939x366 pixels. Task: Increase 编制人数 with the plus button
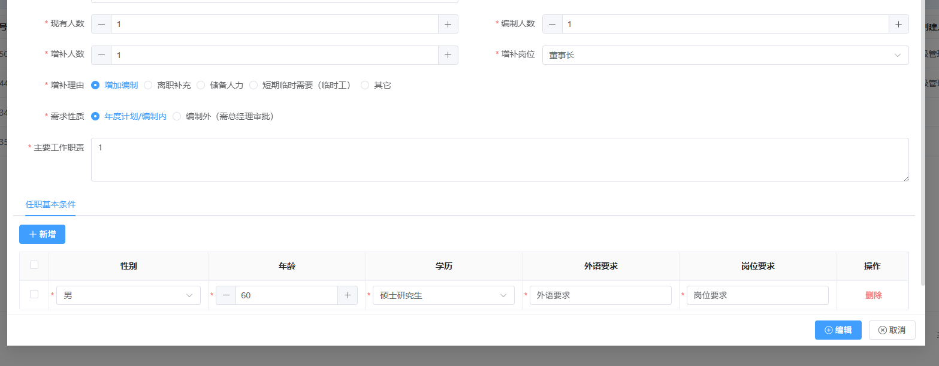tap(898, 24)
